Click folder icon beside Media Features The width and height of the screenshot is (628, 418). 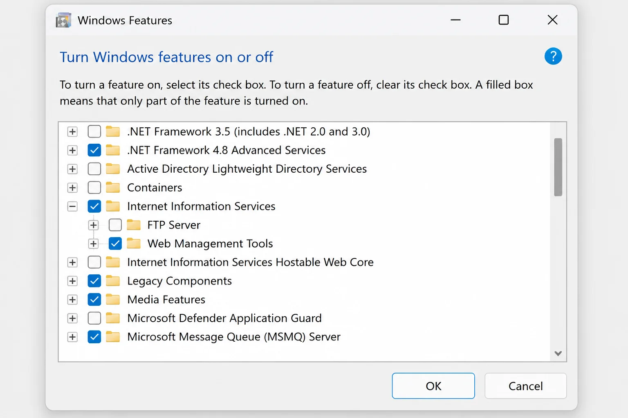point(113,300)
